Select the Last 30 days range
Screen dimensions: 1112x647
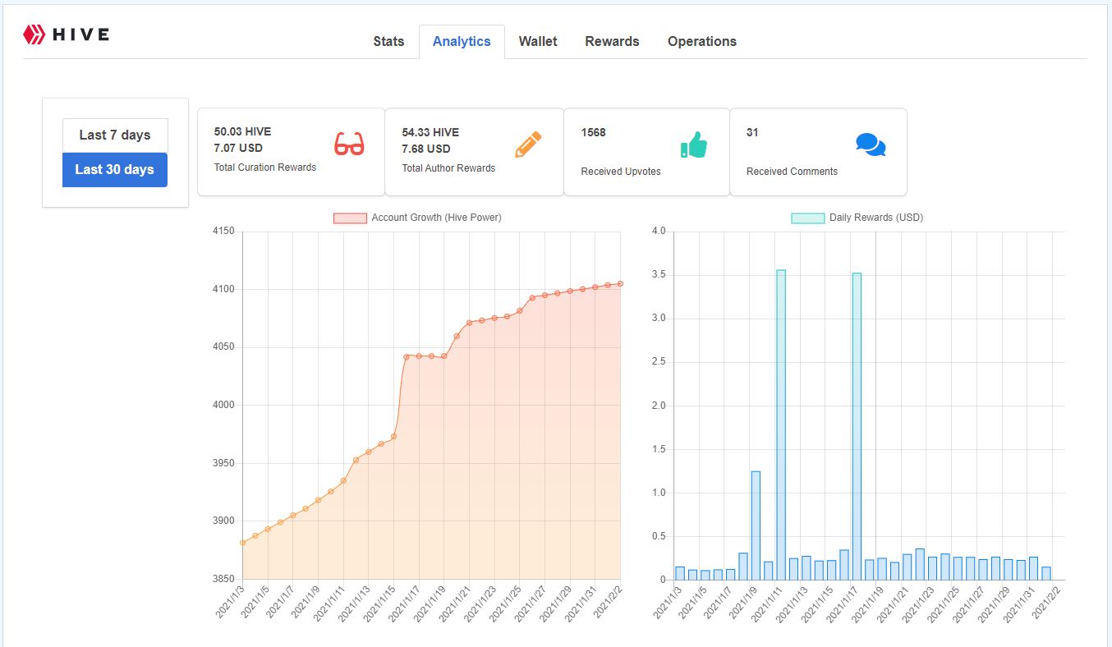pos(115,170)
